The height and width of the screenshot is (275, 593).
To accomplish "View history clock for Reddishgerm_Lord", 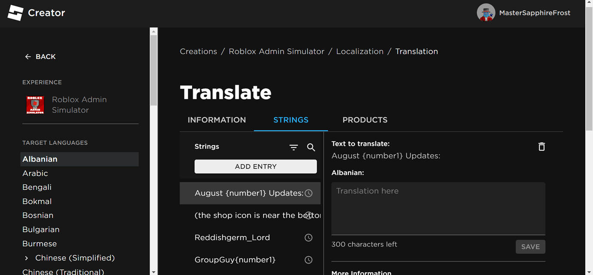I will point(309,238).
